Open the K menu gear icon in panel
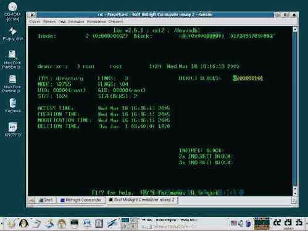Screen dimensions: 308x231 (x=11, y=223)
